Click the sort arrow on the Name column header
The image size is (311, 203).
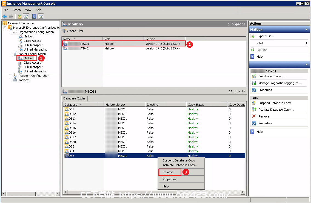(74, 39)
